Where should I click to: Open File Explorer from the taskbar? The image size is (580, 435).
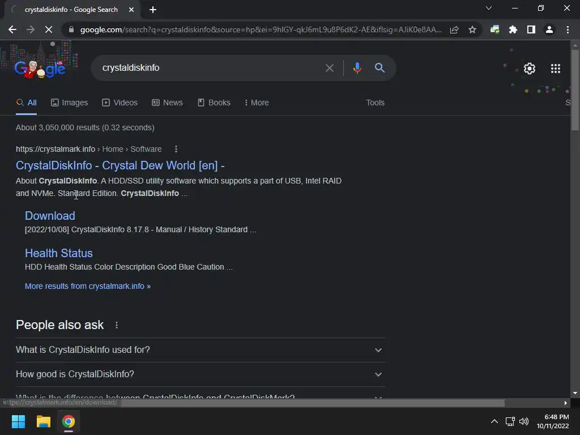pos(43,421)
